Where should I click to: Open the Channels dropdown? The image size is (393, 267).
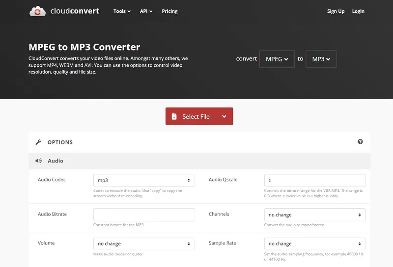(314, 214)
